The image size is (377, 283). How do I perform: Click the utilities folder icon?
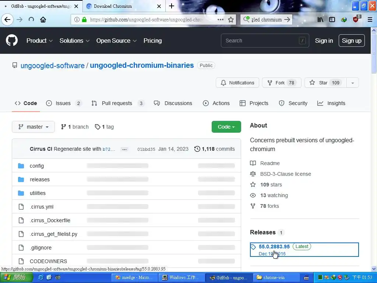click(x=21, y=193)
